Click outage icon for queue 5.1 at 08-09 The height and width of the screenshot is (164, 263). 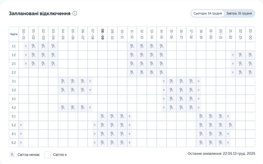tap(102, 116)
